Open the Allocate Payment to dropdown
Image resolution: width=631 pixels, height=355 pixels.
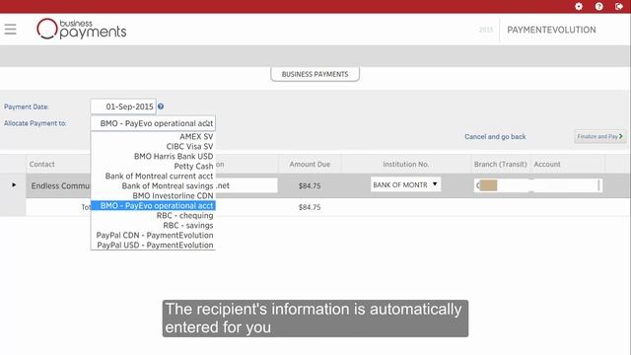[x=153, y=123]
